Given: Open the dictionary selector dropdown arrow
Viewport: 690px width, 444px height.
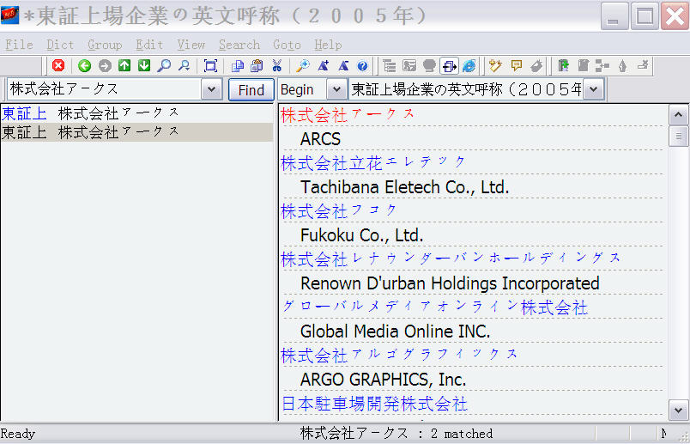Looking at the screenshot, I should click(x=593, y=89).
